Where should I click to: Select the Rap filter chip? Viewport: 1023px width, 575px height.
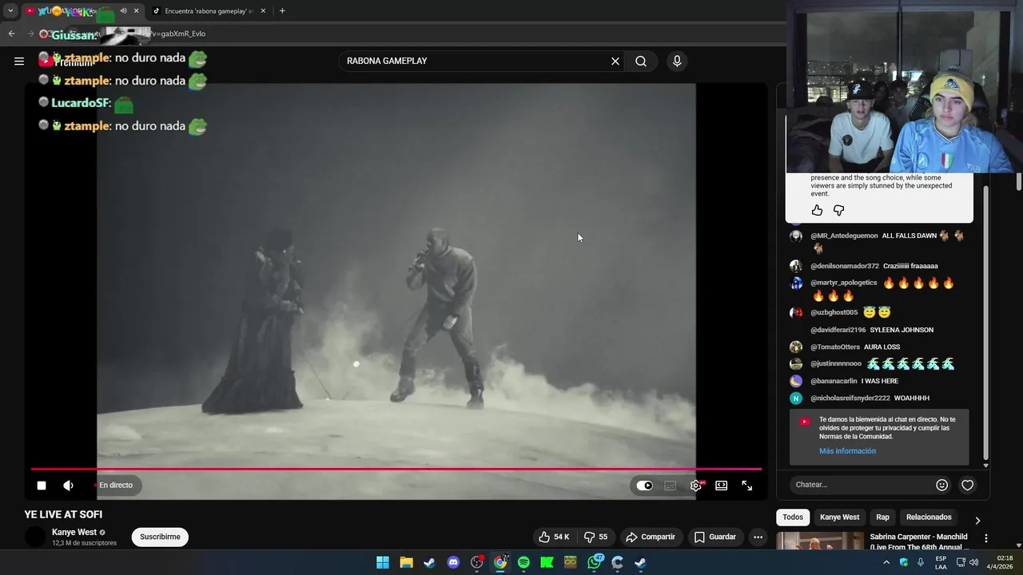pyautogui.click(x=882, y=517)
